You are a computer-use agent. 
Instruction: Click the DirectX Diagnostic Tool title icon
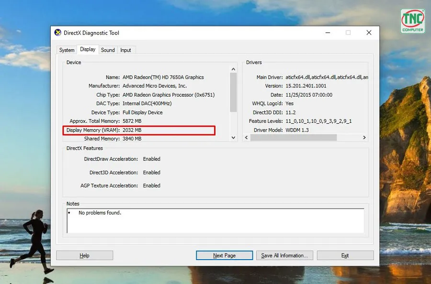tap(58, 33)
